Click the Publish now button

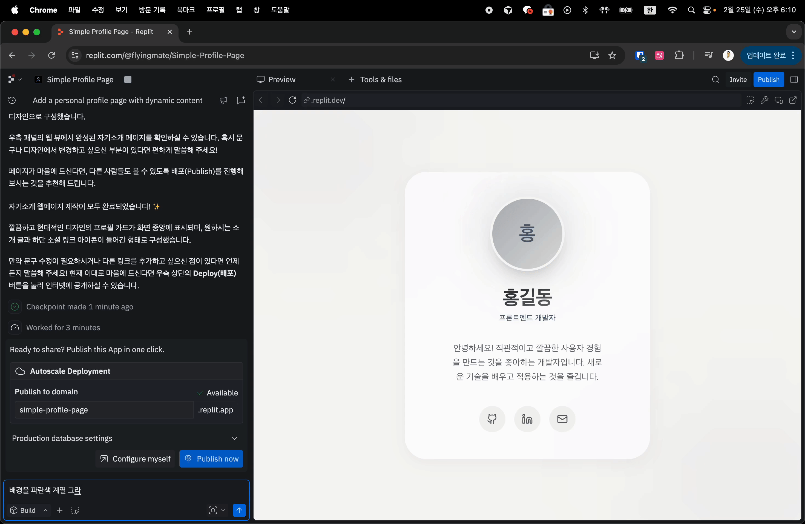[211, 459]
